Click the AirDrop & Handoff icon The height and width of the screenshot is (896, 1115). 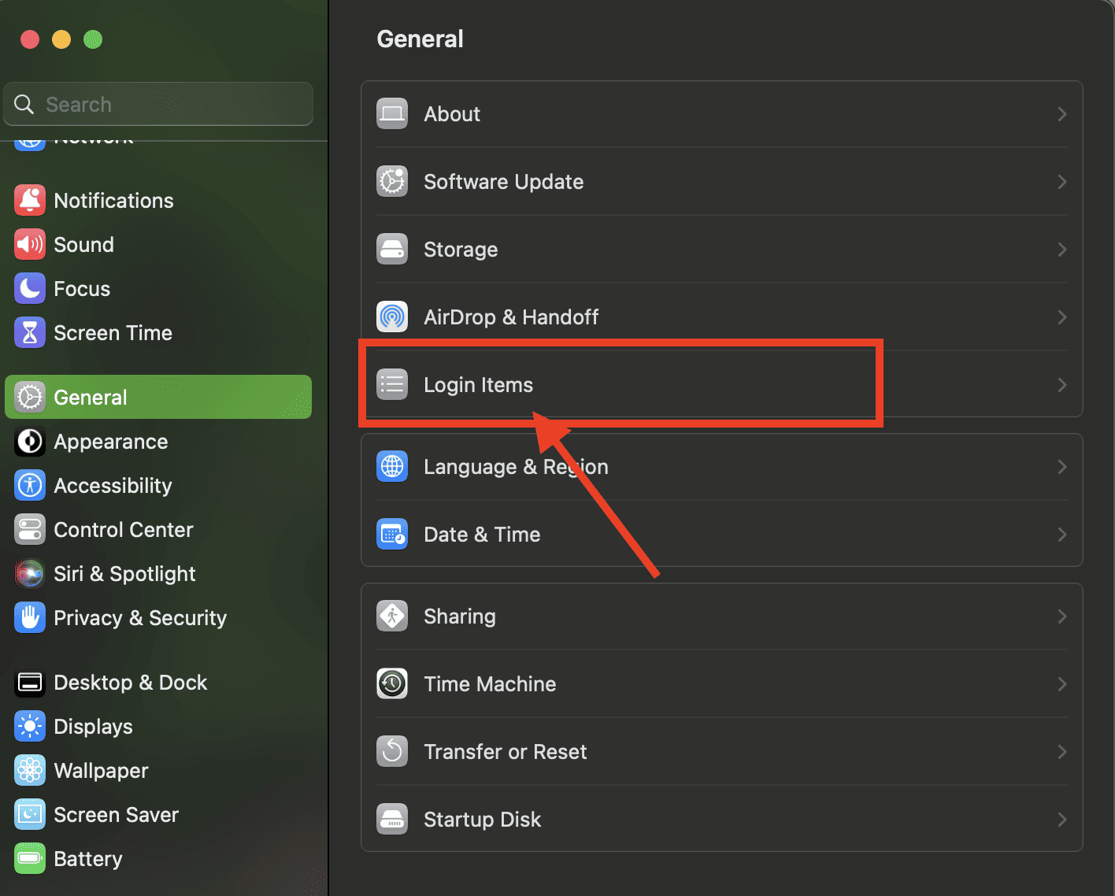click(392, 317)
